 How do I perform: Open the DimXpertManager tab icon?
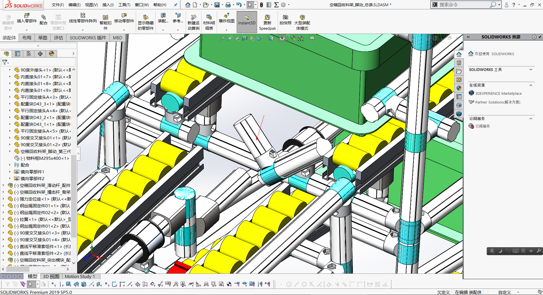tap(40, 54)
